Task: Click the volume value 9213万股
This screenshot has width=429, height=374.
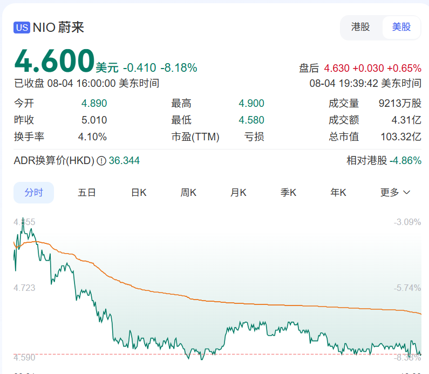Action: coord(400,104)
